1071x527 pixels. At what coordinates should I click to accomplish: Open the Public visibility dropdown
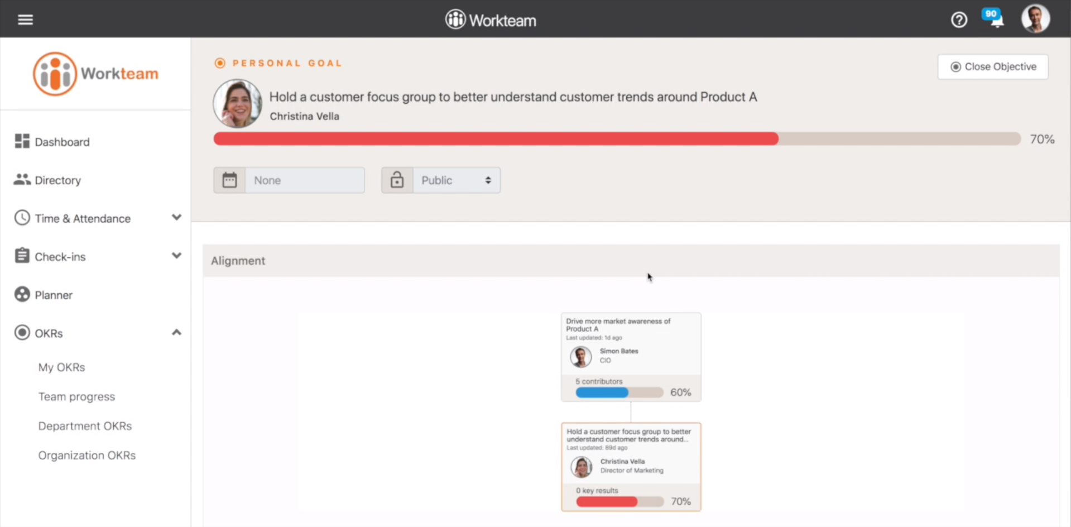pos(456,180)
